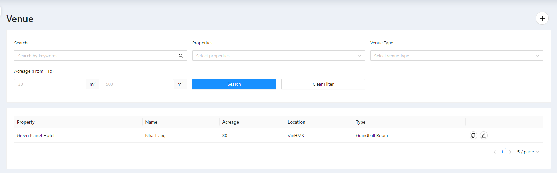Screen dimensions: 557x173
Task: Go to next page arrow in pagination
Action: point(510,152)
